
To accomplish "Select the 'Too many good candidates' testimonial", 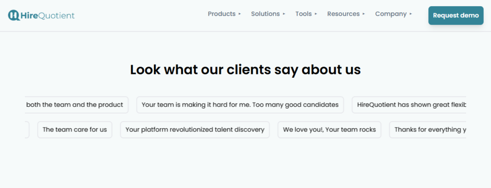I will 240,105.
